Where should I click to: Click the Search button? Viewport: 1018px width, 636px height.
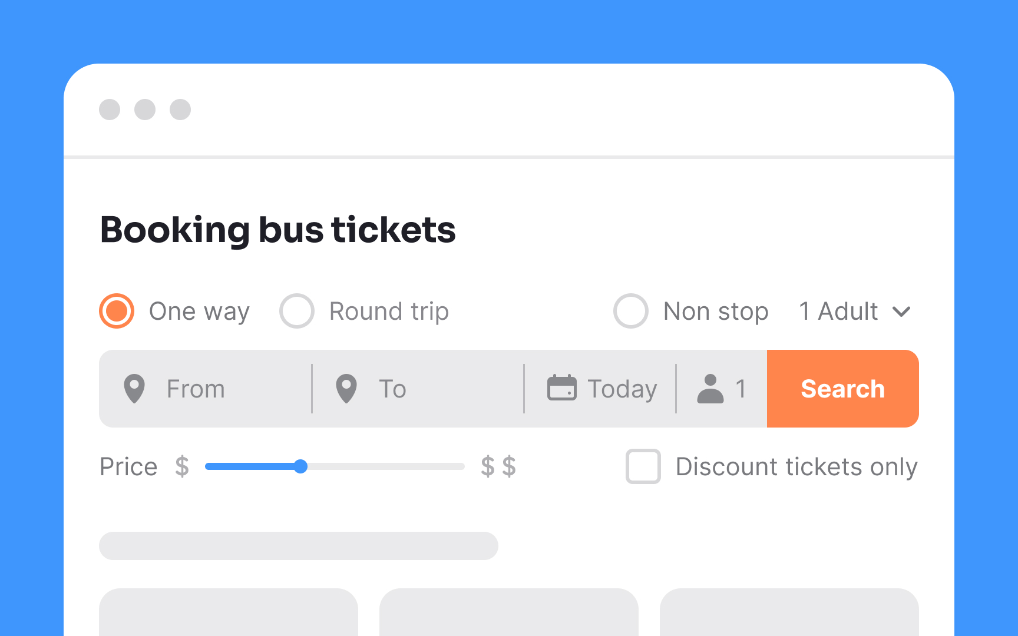point(843,389)
